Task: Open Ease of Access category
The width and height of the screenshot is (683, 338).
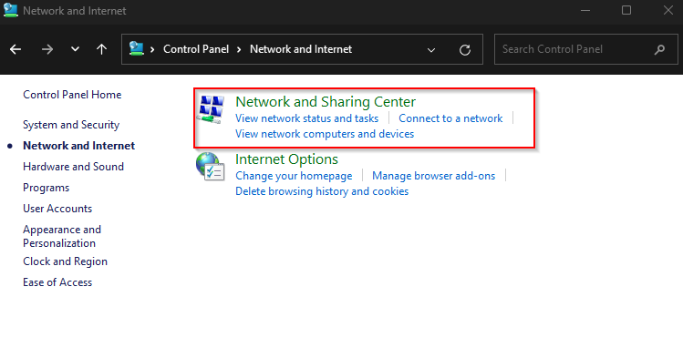Action: (57, 282)
